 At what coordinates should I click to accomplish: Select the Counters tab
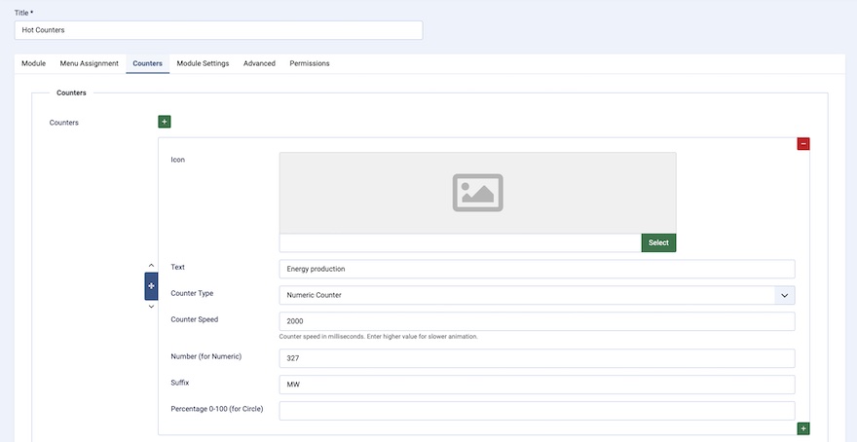pyautogui.click(x=148, y=63)
